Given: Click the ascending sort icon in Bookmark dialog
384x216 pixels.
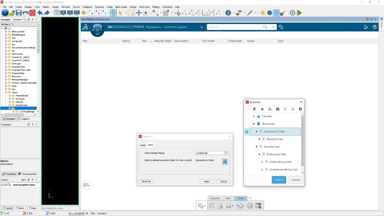Looking at the screenshot, I should pos(285,109).
